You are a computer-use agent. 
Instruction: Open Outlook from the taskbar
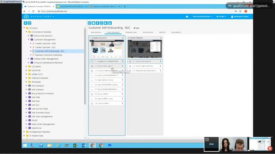(x=84, y=145)
